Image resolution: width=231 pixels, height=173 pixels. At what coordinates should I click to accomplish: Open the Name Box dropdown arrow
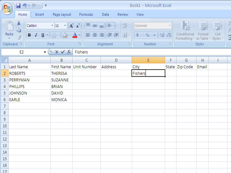point(45,52)
